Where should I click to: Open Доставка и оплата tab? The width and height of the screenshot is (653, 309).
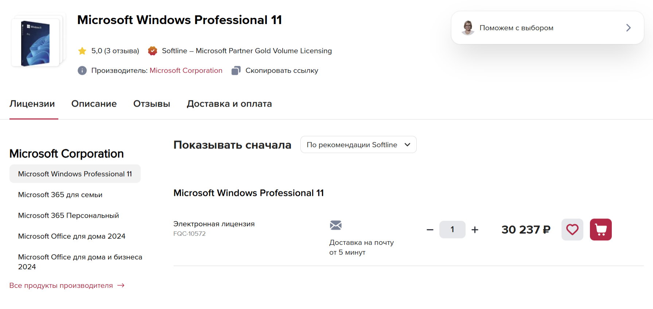229,104
